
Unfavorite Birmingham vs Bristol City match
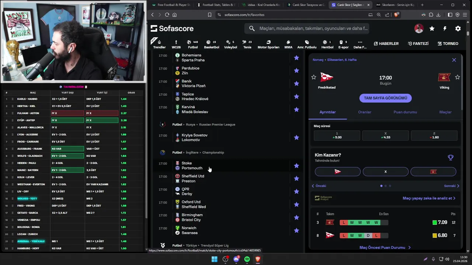click(x=296, y=218)
